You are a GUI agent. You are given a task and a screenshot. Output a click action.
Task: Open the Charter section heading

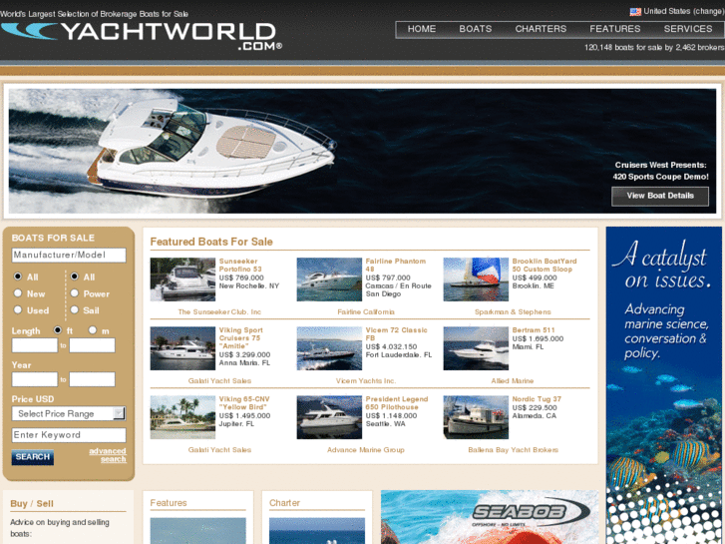(x=284, y=503)
